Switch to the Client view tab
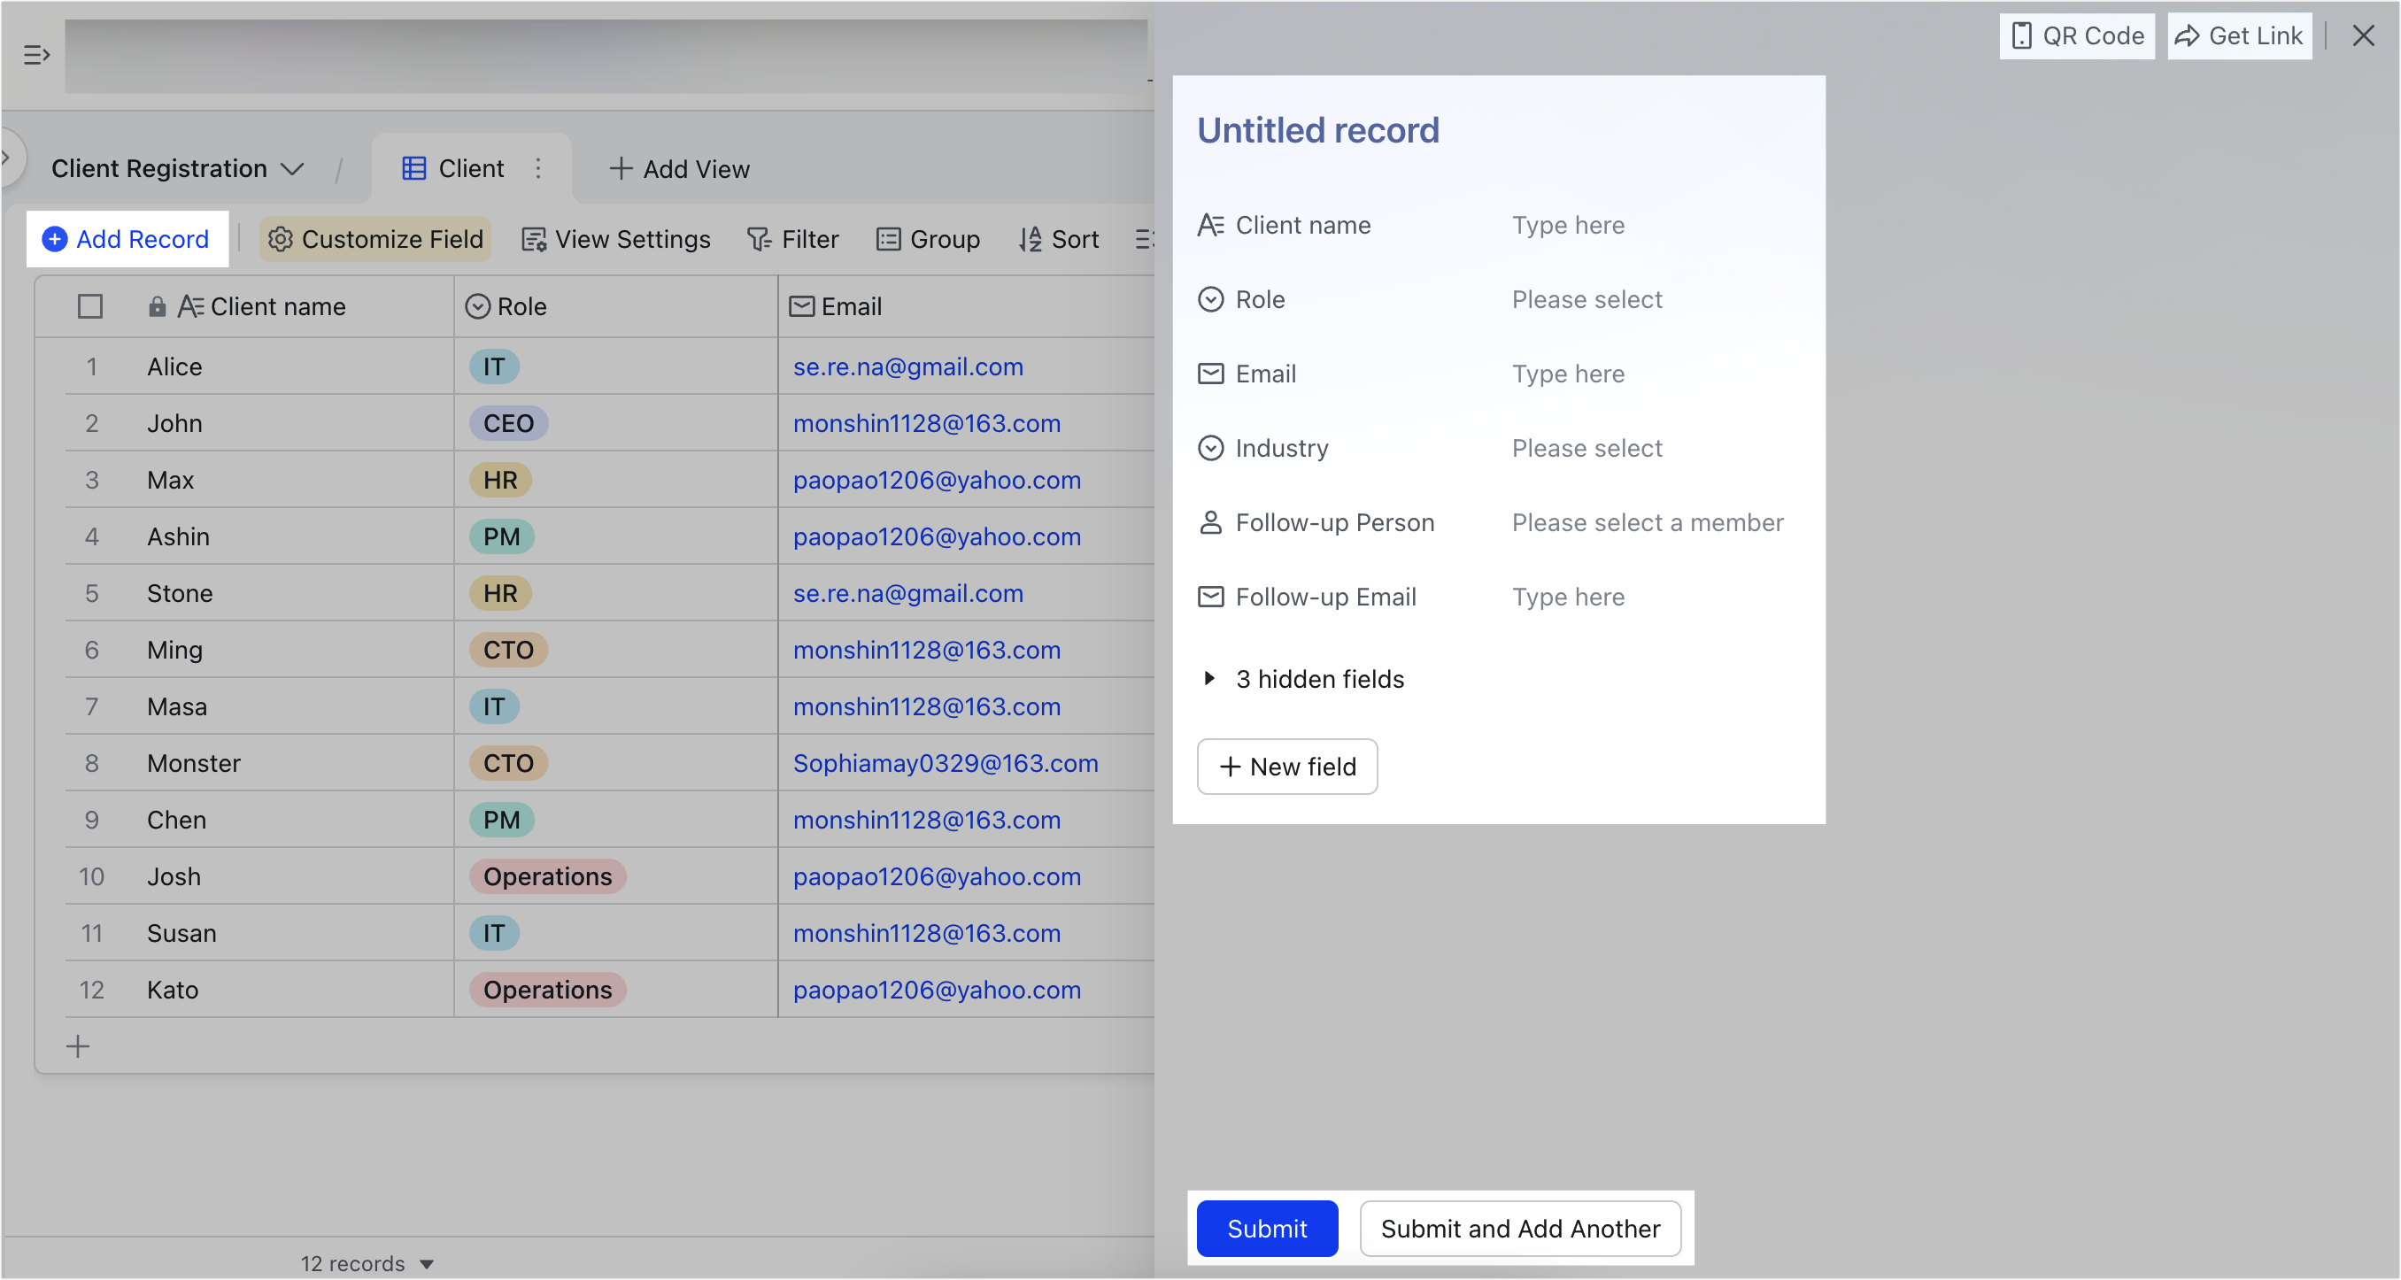This screenshot has height=1280, width=2401. pos(454,169)
